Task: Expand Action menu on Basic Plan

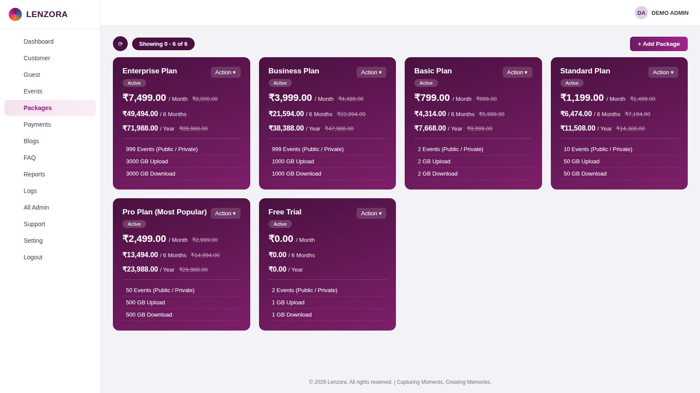Action: pos(518,72)
